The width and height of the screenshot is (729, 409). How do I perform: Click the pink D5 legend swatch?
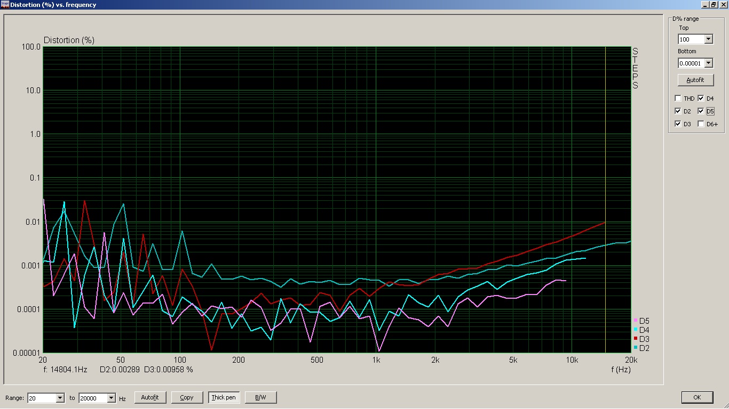[636, 321]
